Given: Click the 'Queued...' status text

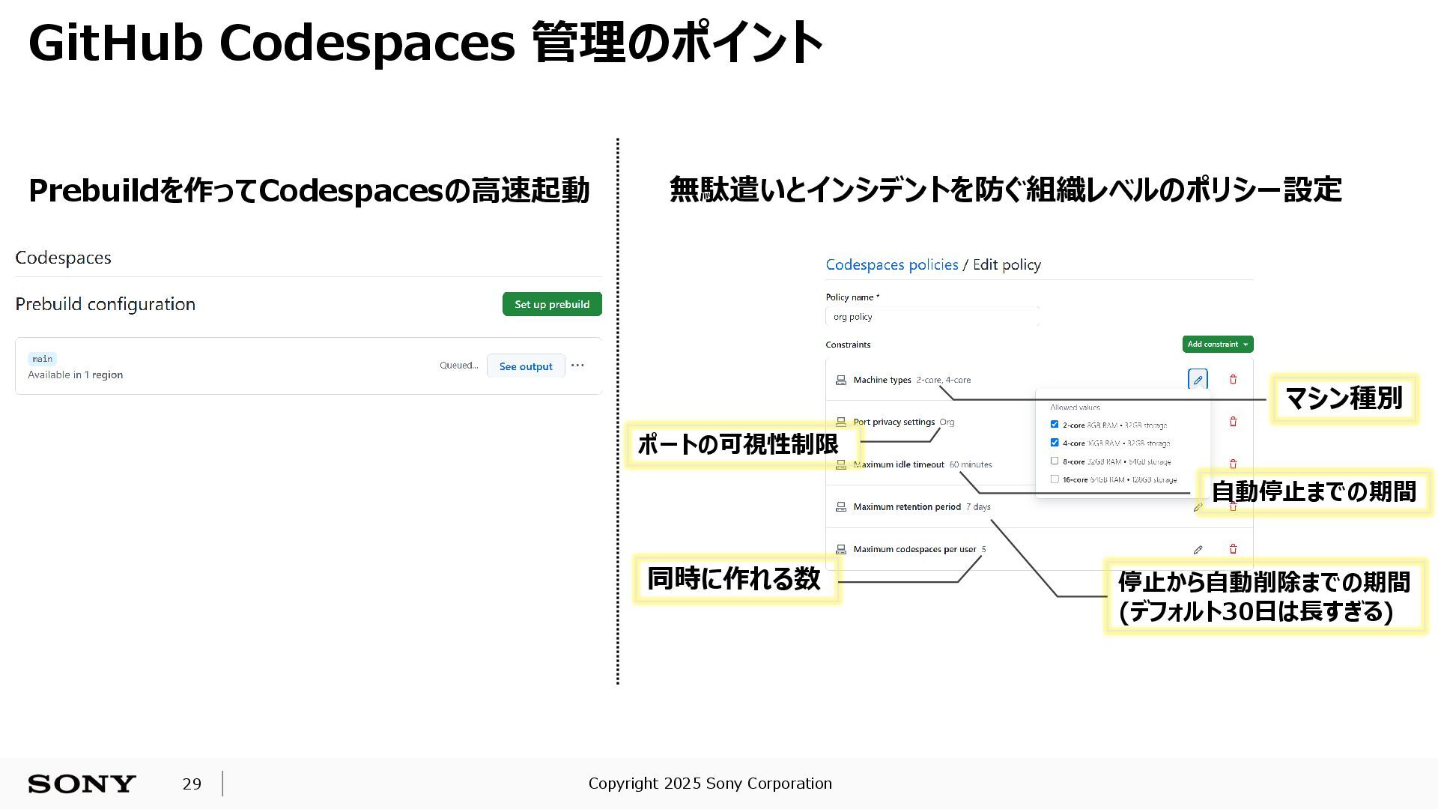Looking at the screenshot, I should point(458,366).
